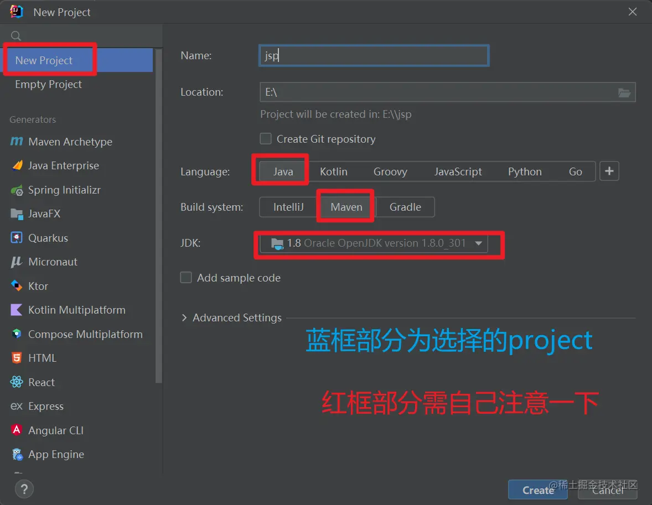Image resolution: width=652 pixels, height=505 pixels.
Task: Click the Micronaut mu icon
Action: [x=16, y=262]
